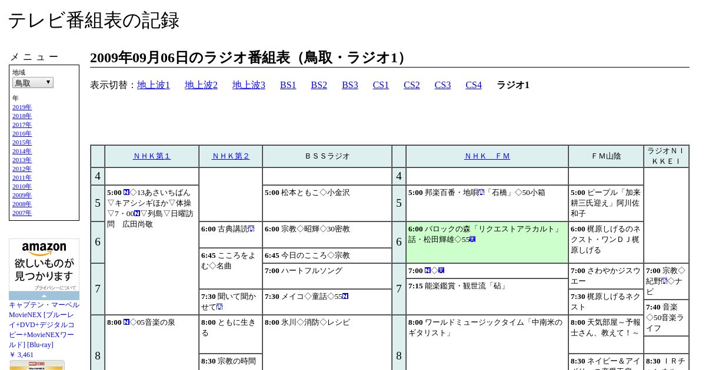706x370 pixels.
Task: Open the 2009年 year link
Action: (x=22, y=195)
